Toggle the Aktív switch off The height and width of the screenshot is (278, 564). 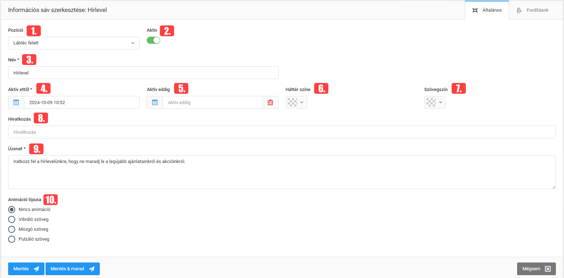pyautogui.click(x=153, y=40)
